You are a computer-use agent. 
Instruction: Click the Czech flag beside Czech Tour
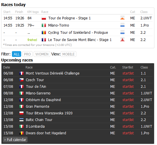pyautogui.click(x=21, y=80)
